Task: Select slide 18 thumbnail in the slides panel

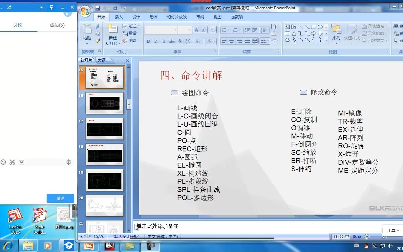Action: pos(104,154)
